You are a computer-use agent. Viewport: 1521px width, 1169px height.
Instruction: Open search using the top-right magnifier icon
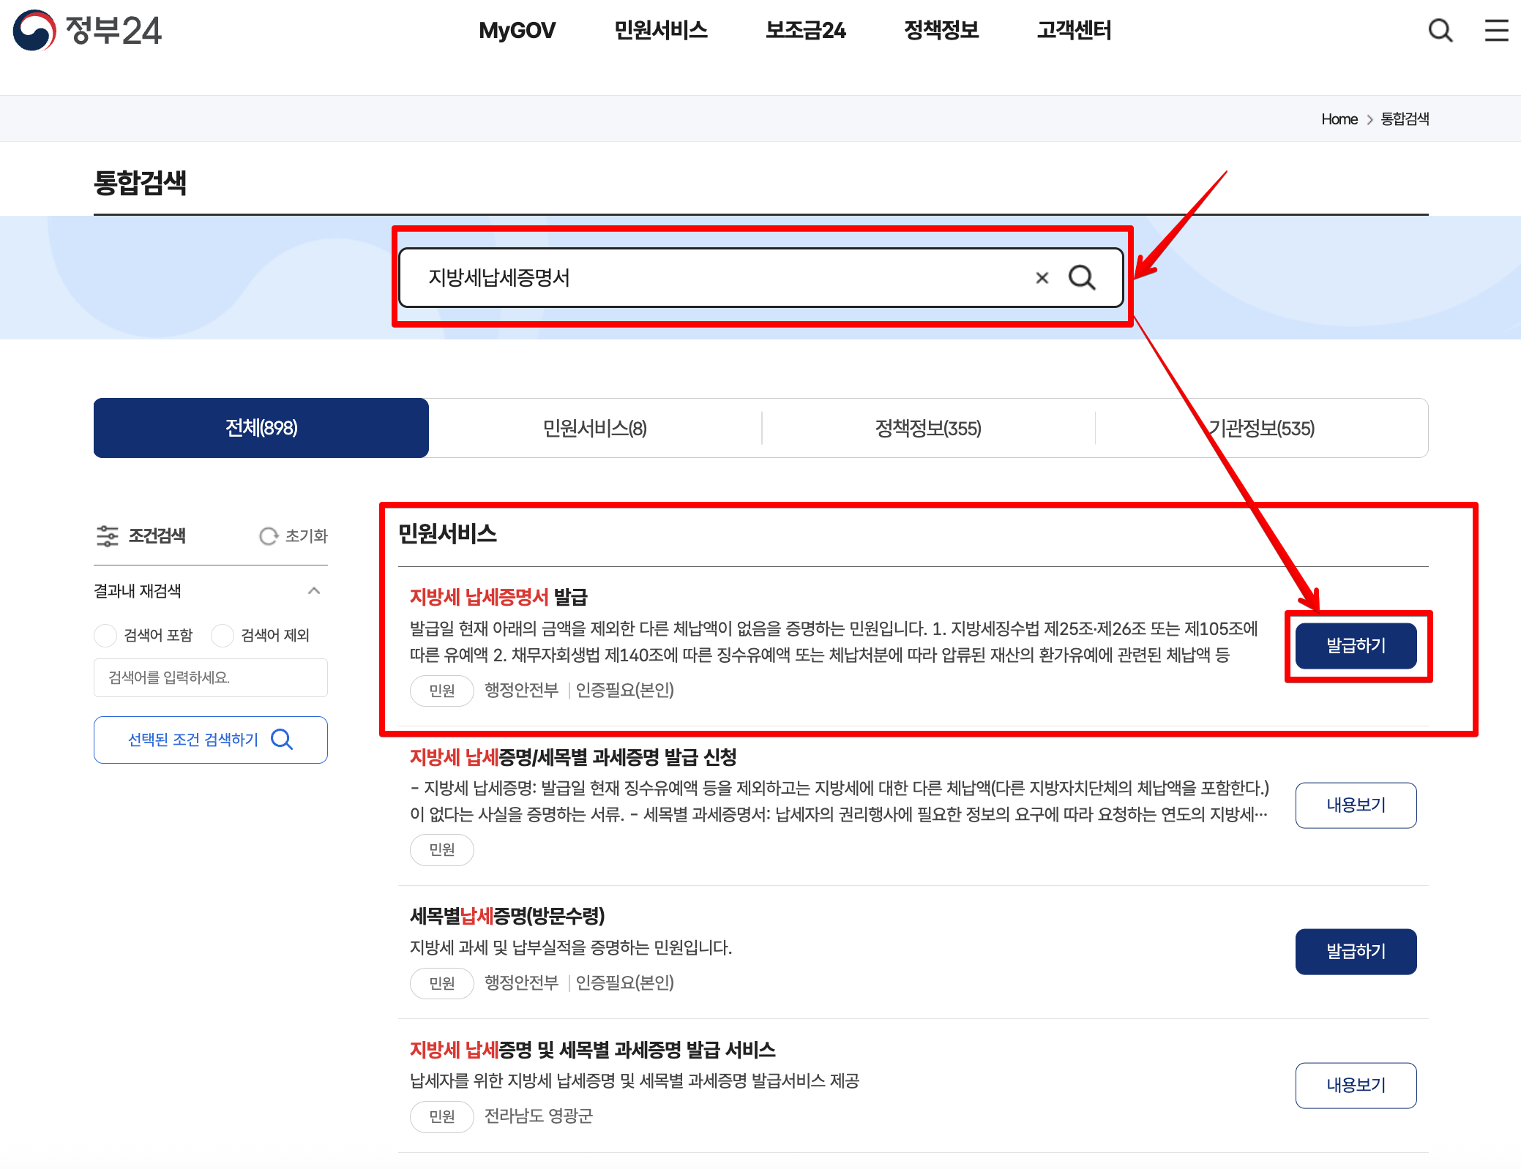click(x=1439, y=31)
